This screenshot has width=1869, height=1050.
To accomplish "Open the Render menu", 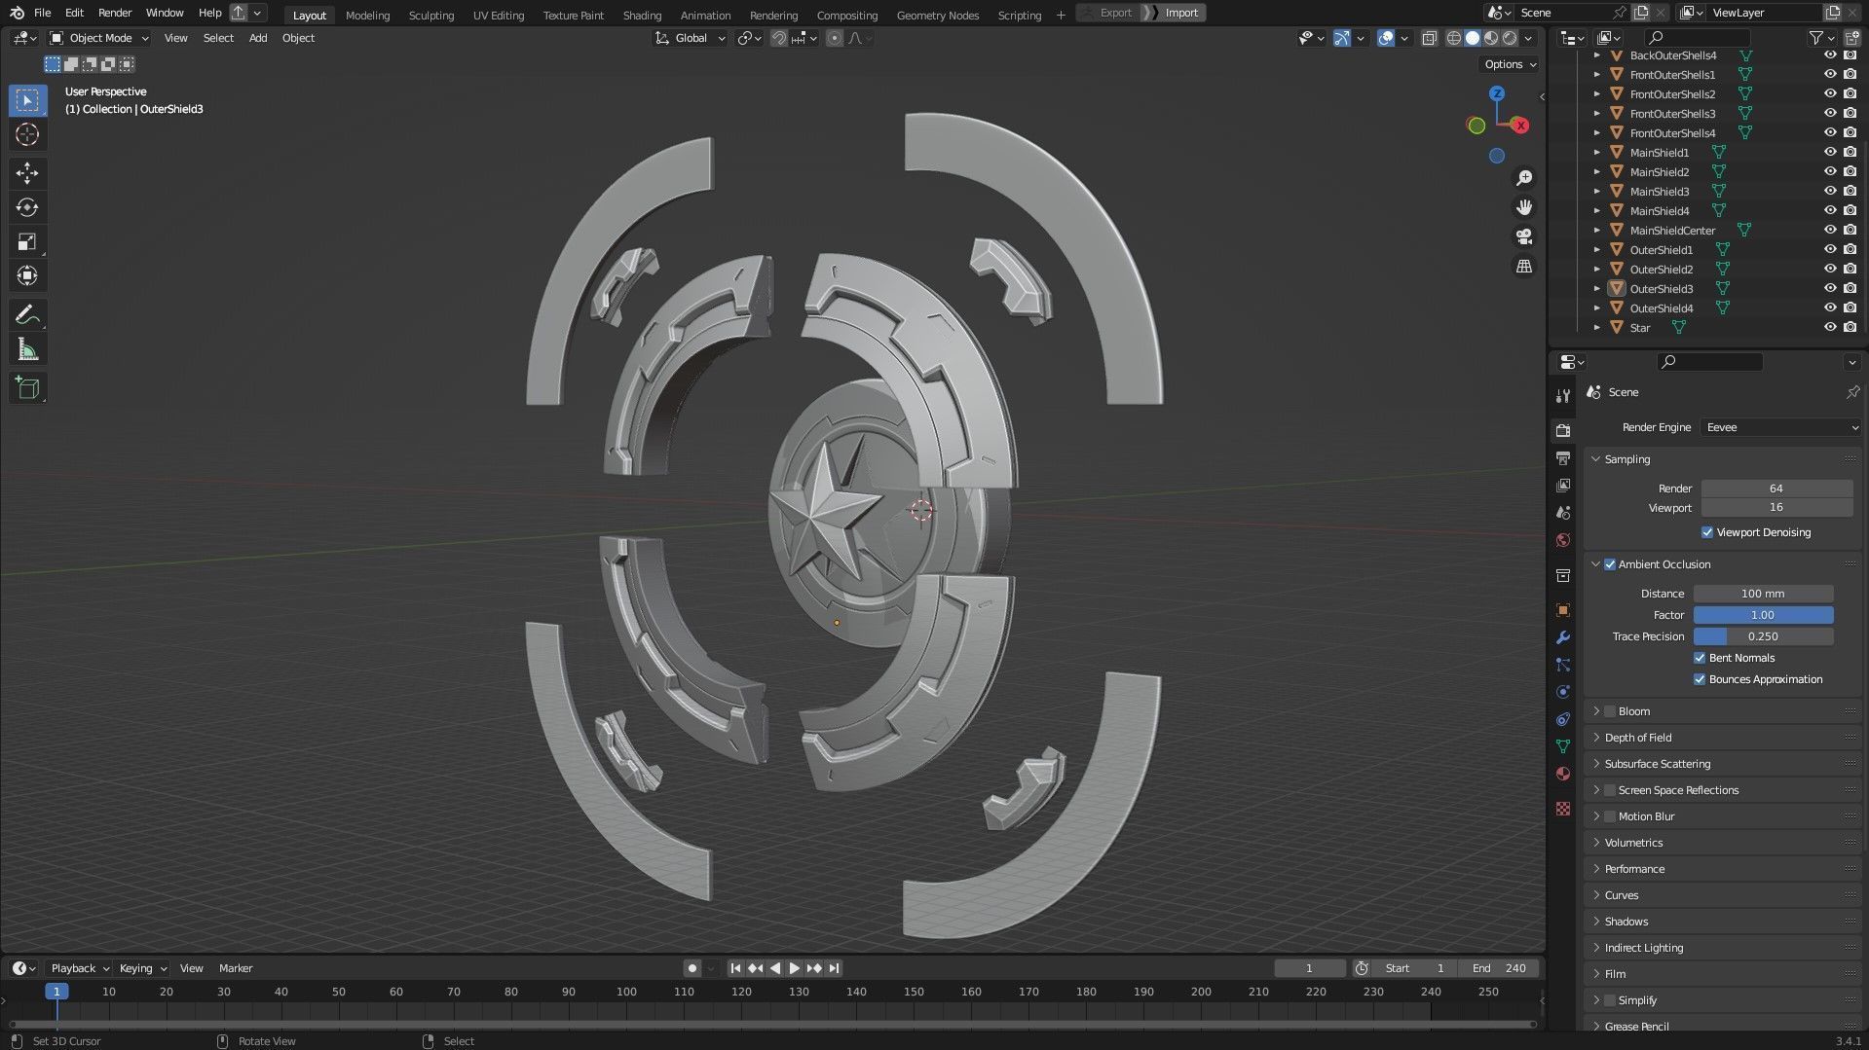I will [x=115, y=13].
